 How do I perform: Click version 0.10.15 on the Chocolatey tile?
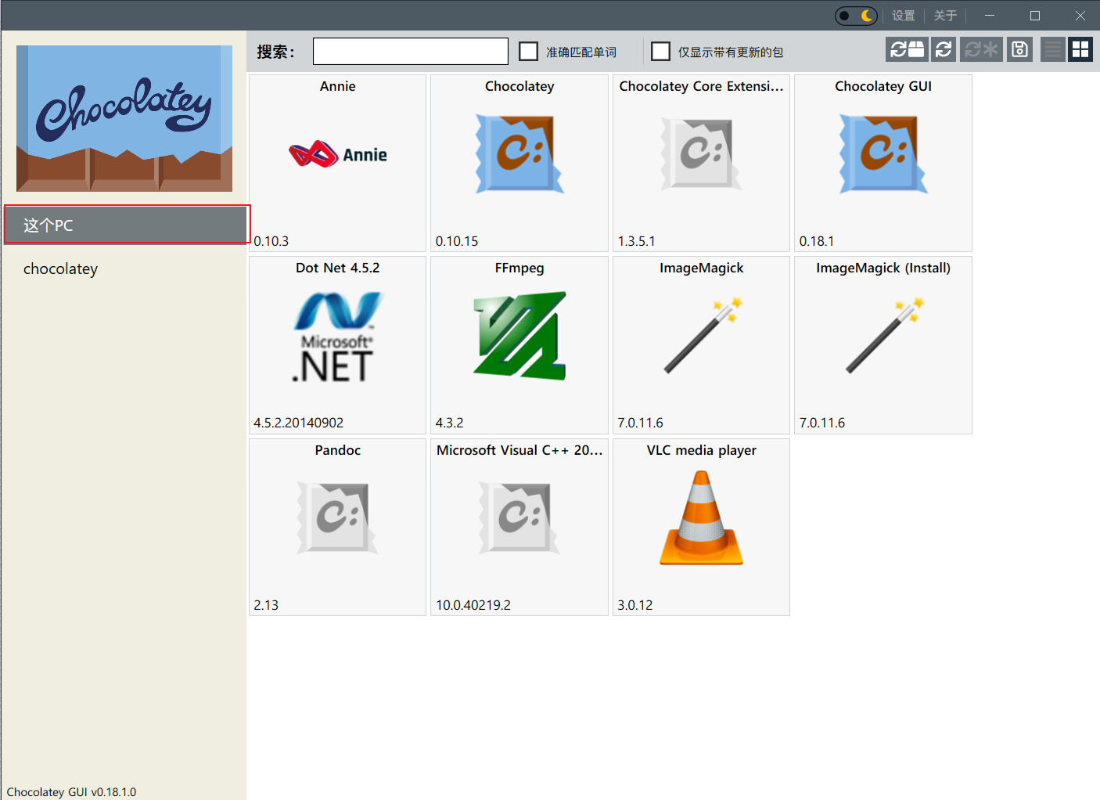tap(457, 241)
